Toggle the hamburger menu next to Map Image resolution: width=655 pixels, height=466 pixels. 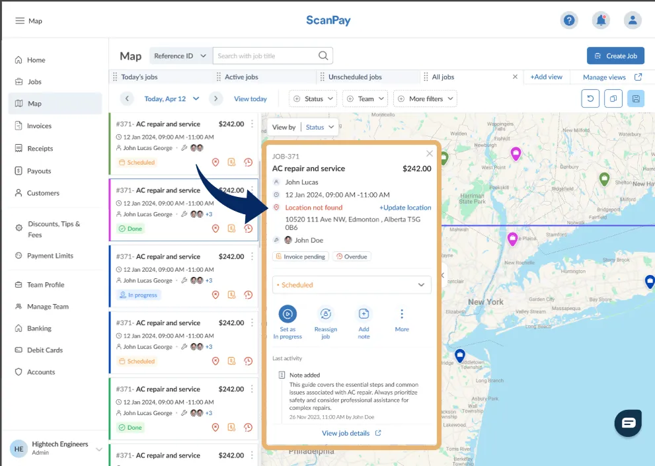20,21
